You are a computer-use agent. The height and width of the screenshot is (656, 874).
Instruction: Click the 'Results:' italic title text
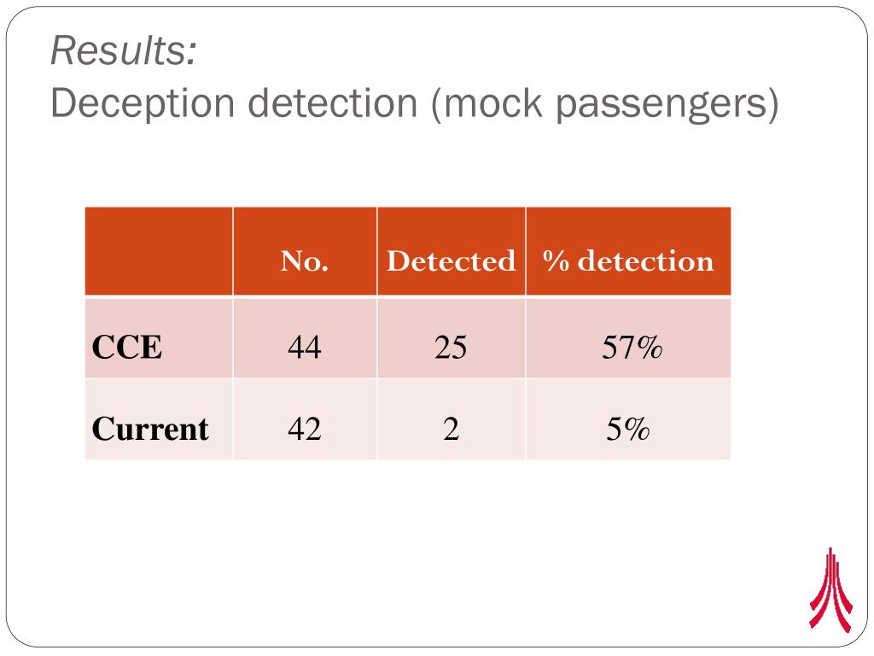click(x=124, y=50)
